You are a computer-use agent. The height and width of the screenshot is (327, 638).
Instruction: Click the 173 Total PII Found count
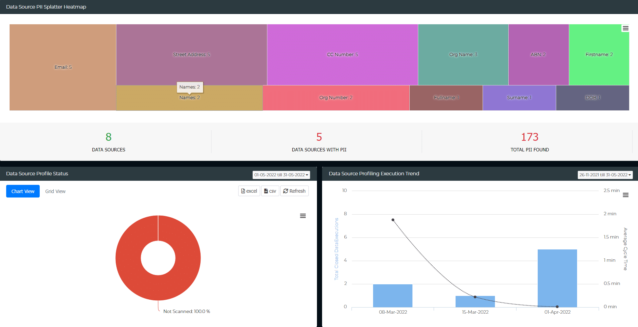(529, 137)
